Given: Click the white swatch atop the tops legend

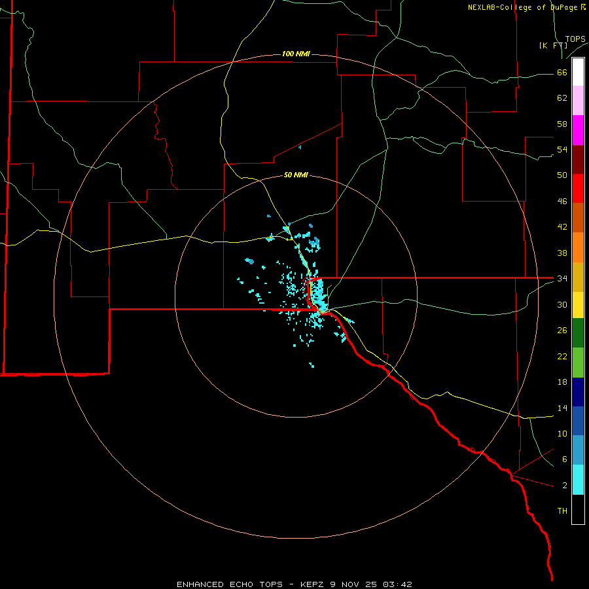Looking at the screenshot, I should 578,72.
